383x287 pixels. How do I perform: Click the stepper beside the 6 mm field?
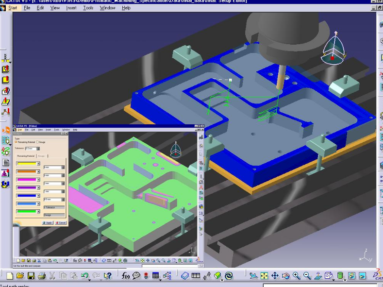tap(63, 168)
